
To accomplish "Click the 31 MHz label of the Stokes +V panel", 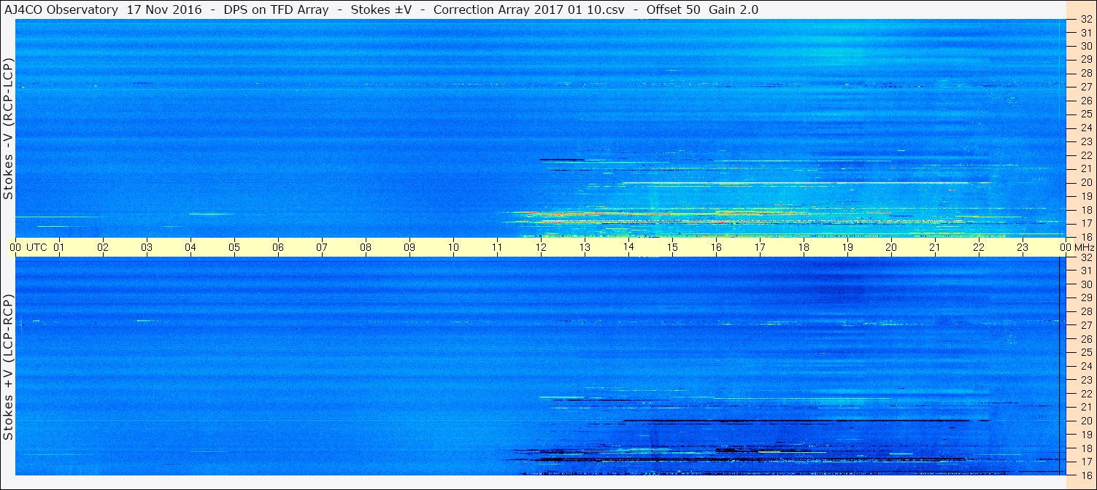I will click(1086, 271).
